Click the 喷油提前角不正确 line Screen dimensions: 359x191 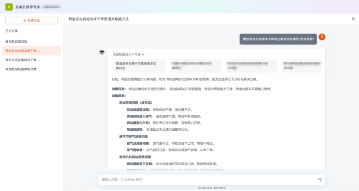tap(172, 164)
